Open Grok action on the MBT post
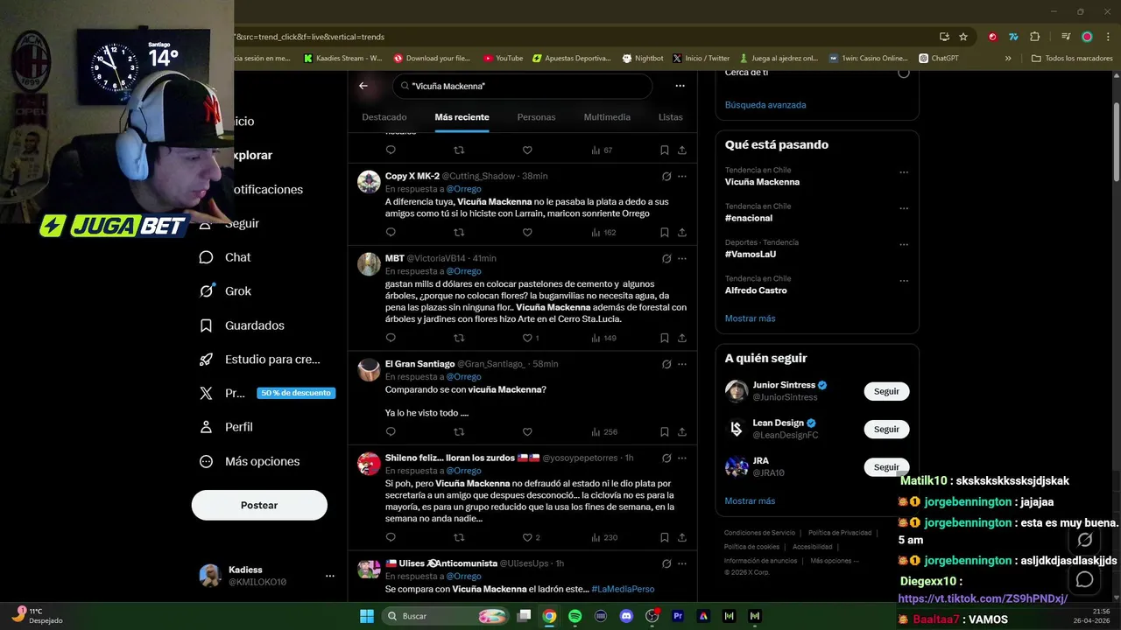 click(666, 259)
